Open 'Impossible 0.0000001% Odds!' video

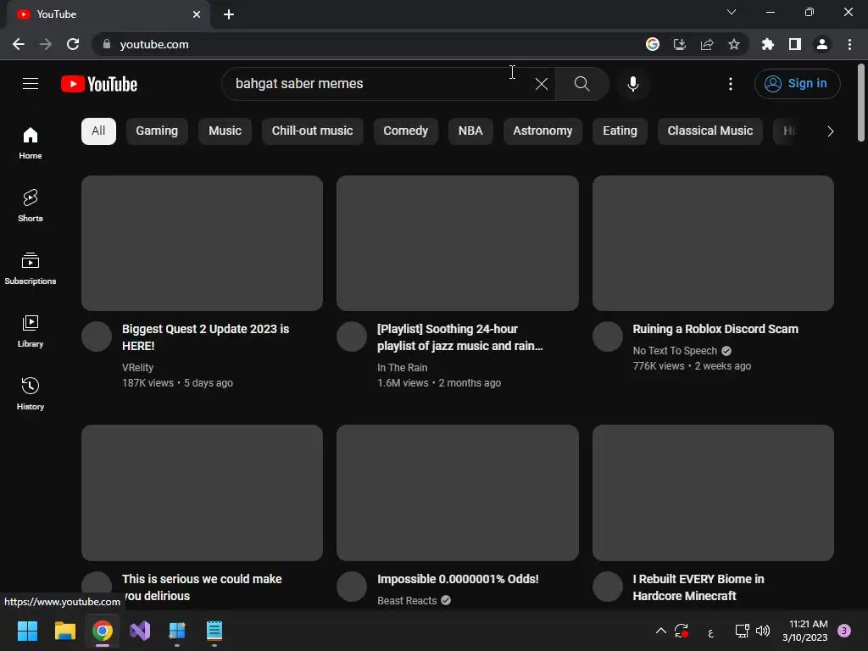tap(458, 579)
